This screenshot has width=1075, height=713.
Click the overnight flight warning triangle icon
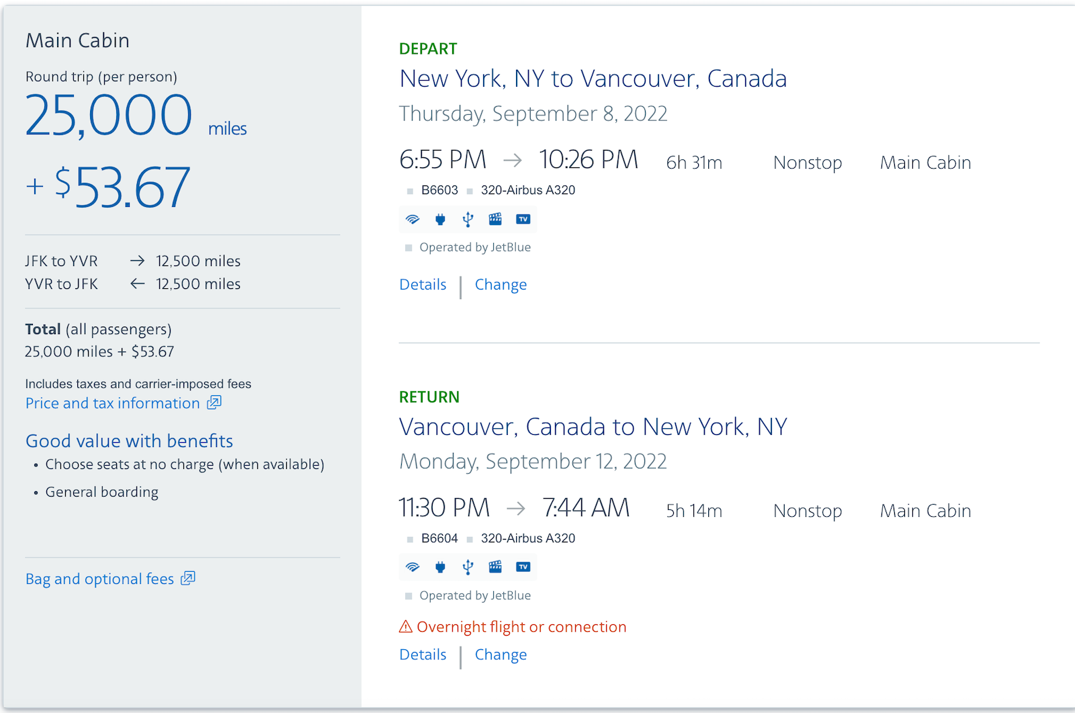[x=404, y=626]
